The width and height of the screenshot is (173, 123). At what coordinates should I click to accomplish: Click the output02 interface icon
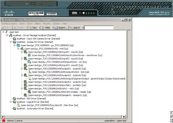tap(26, 75)
